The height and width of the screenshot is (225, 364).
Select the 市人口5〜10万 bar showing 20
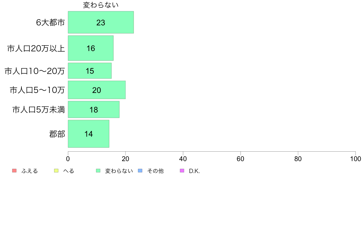pos(97,90)
